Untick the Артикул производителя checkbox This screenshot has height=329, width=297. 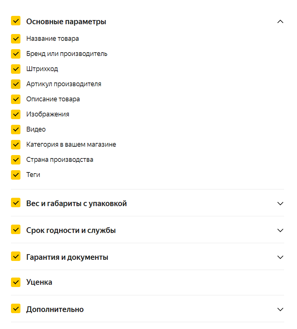16,84
